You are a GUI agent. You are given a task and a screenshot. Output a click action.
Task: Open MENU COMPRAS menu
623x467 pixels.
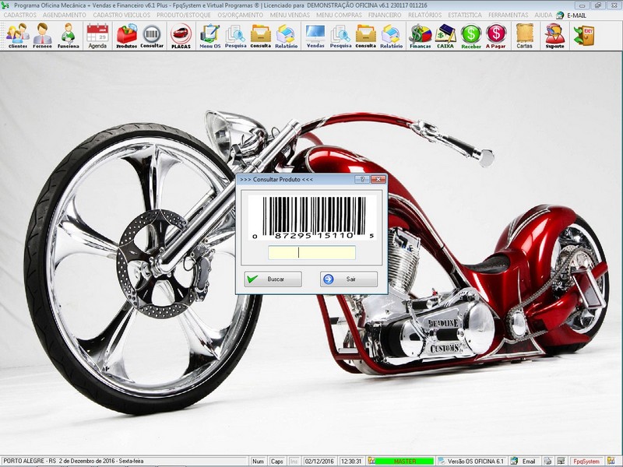click(x=339, y=15)
